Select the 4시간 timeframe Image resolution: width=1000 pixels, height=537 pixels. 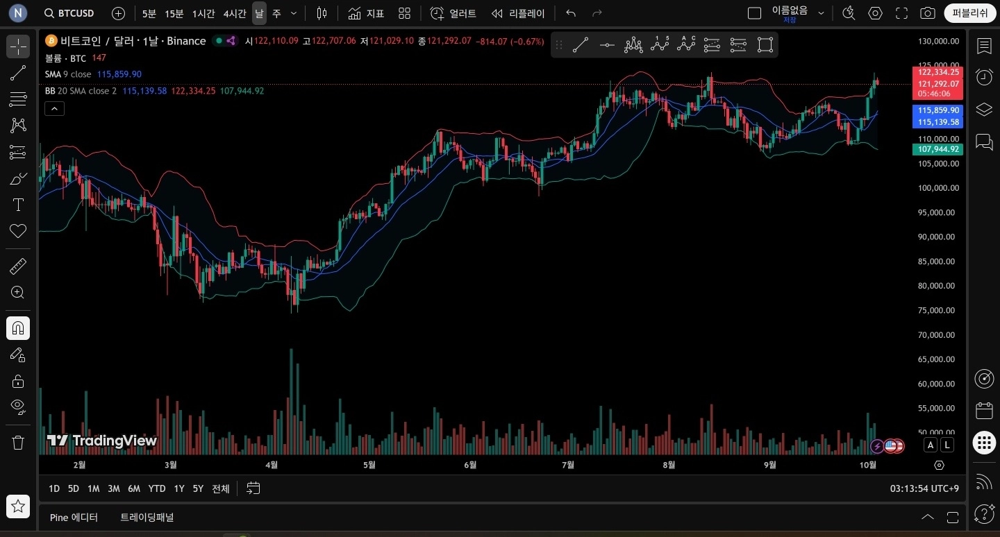coord(235,13)
